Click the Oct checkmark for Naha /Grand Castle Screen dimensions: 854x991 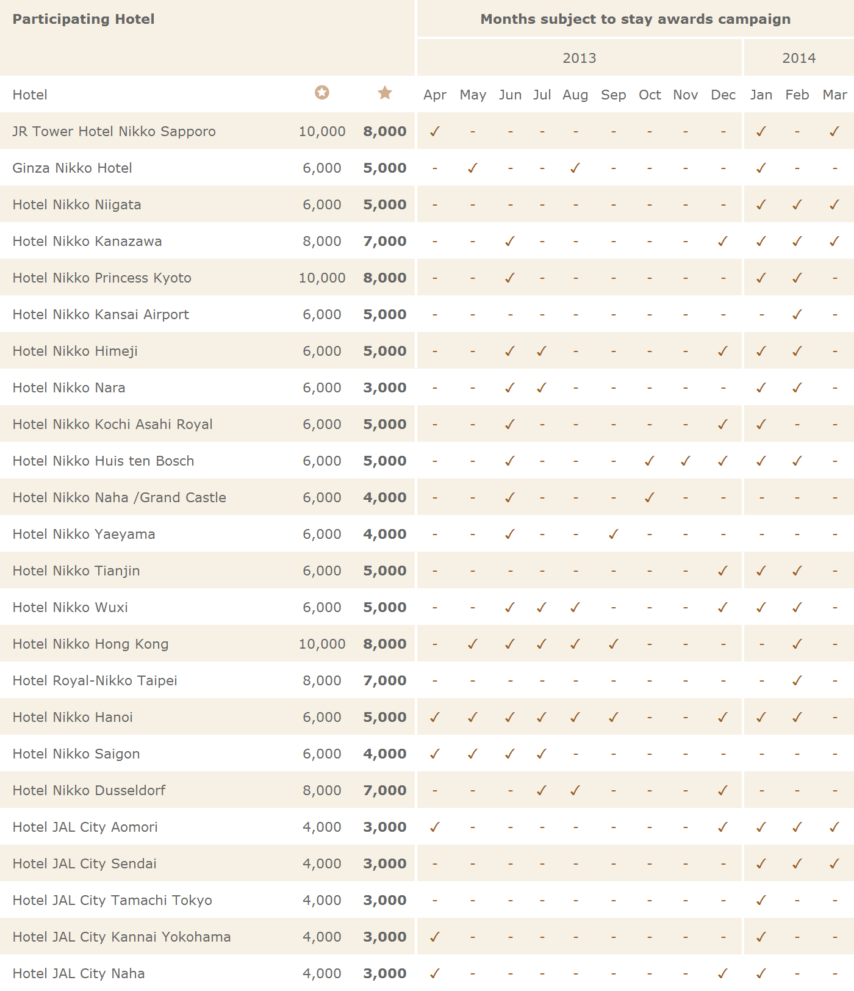650,497
